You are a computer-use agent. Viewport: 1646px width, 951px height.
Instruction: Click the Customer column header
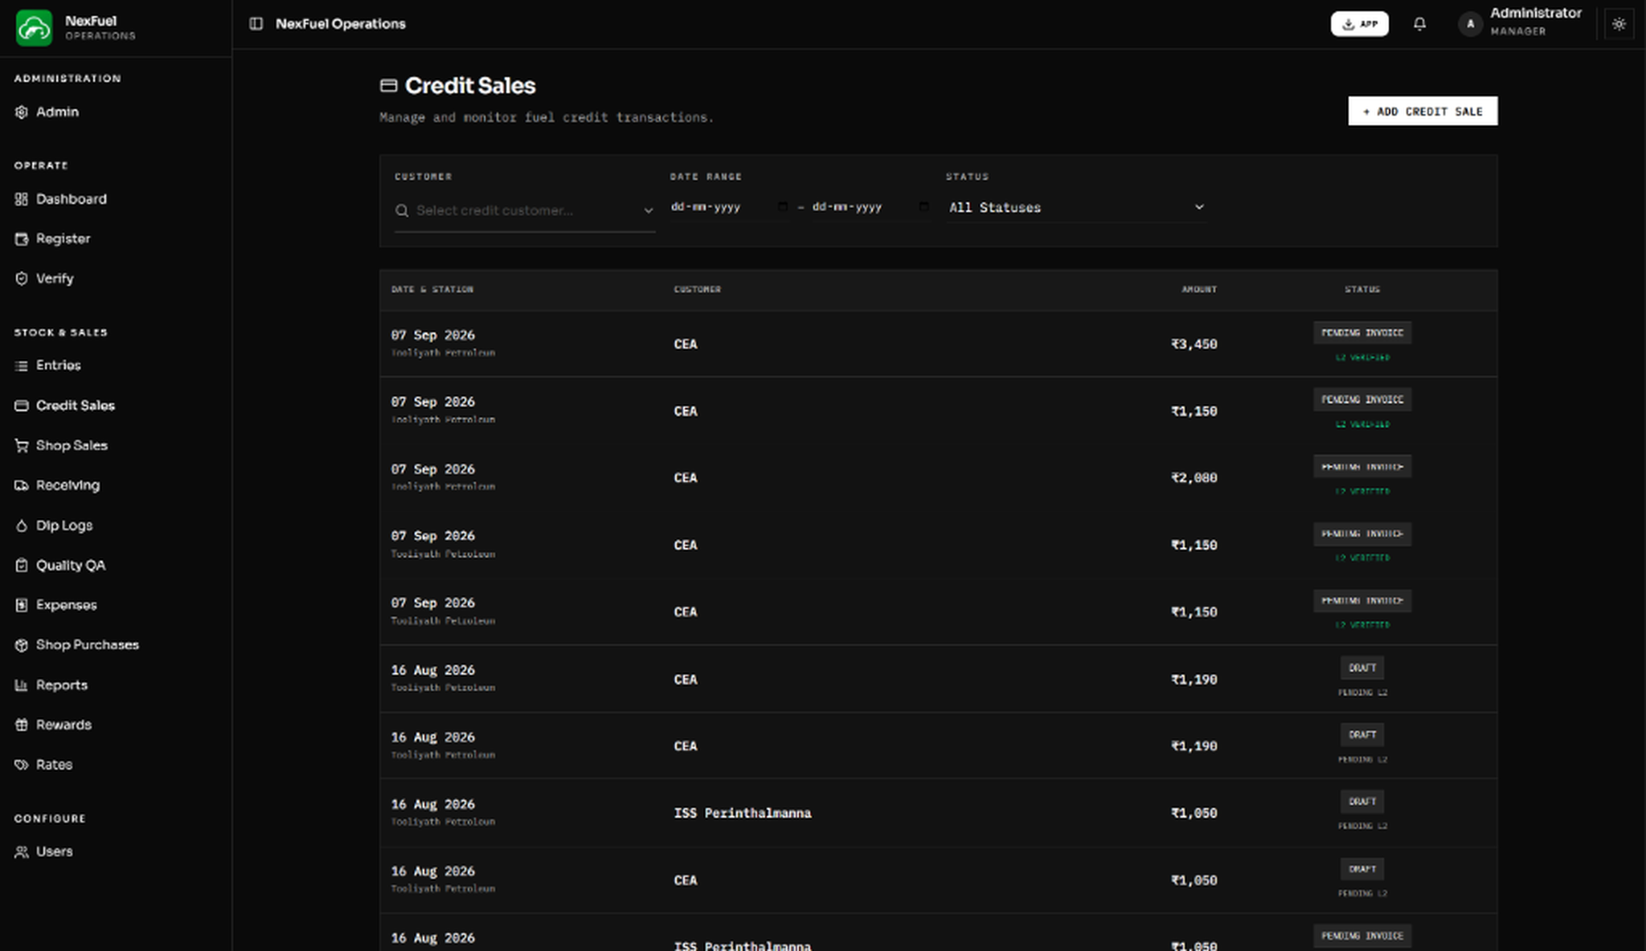click(697, 289)
